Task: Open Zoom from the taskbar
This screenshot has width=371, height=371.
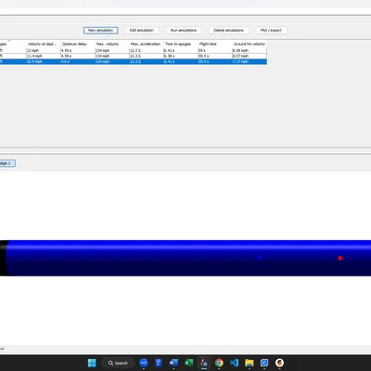Action: (144, 363)
